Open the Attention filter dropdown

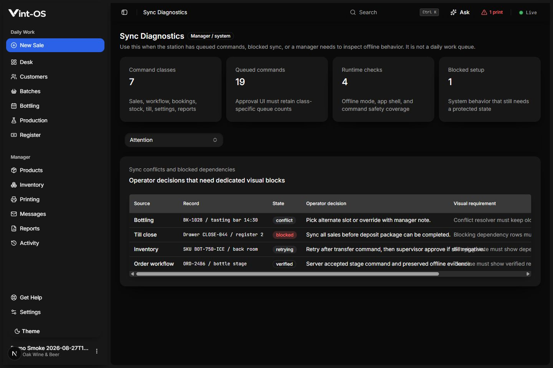174,140
